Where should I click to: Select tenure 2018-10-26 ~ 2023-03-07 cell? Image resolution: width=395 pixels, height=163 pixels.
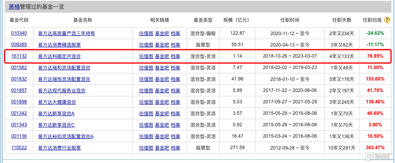tap(290, 56)
